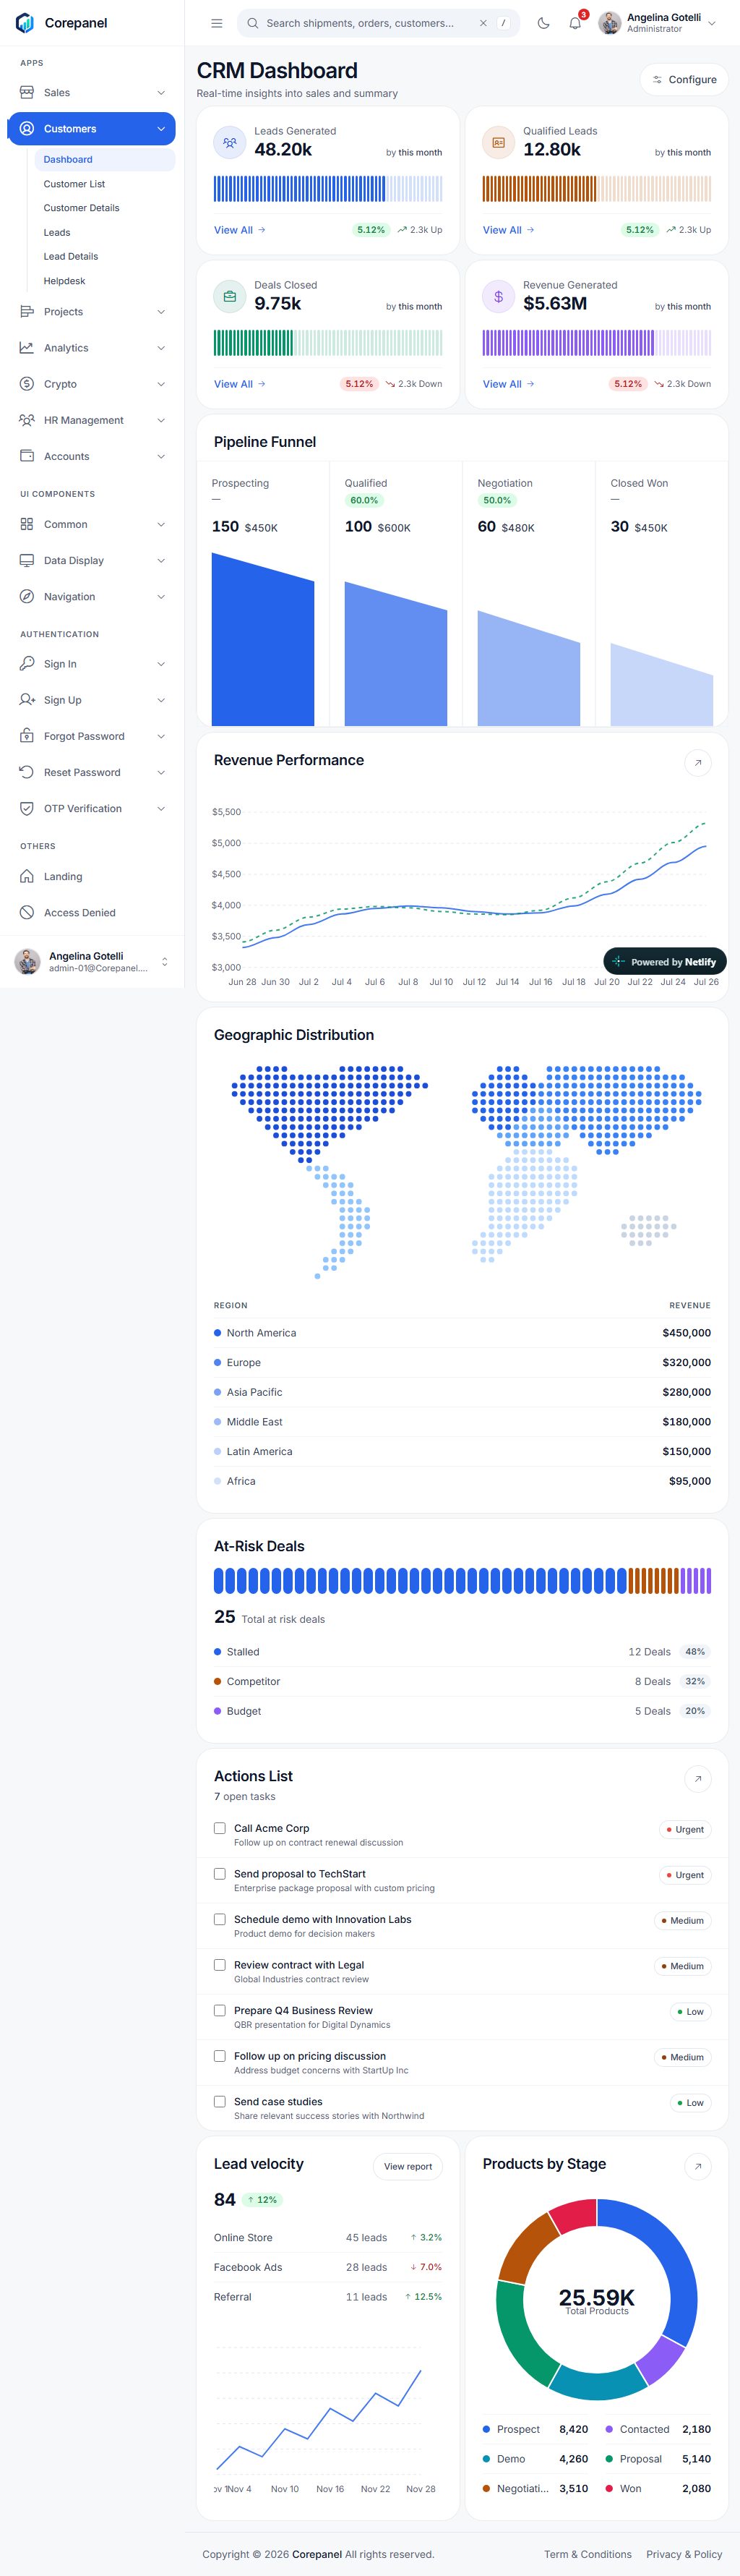
Task: Click the Access Denied icon
Action: 27,913
